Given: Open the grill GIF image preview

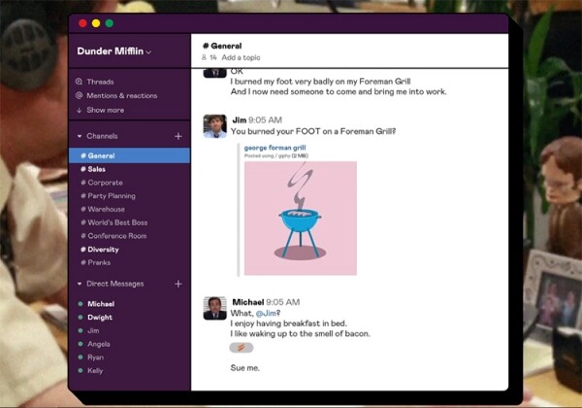Looking at the screenshot, I should click(x=300, y=218).
